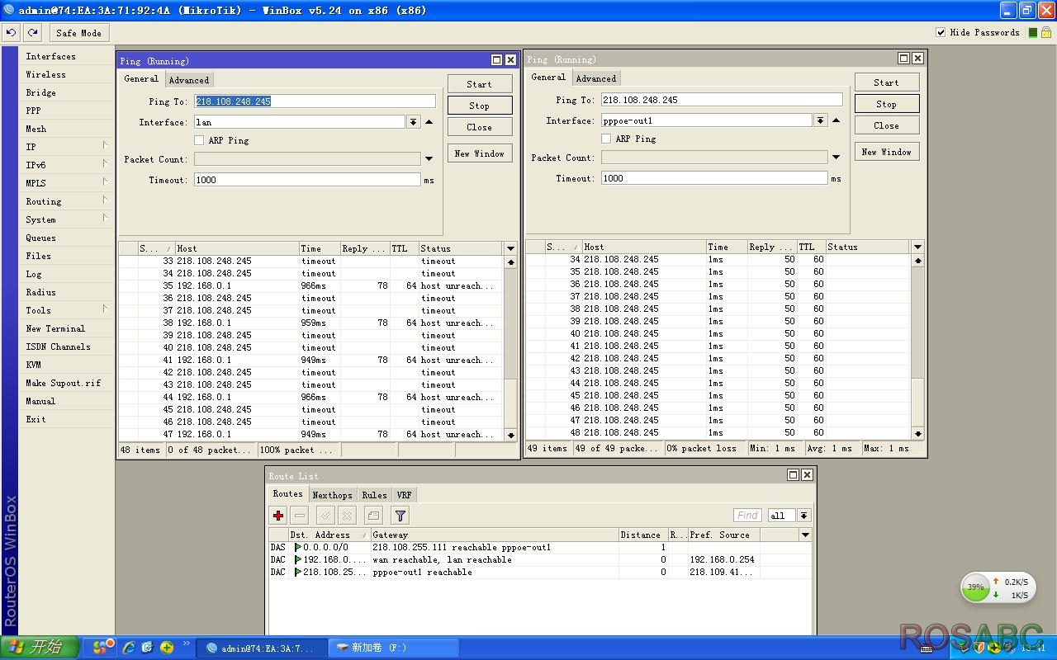
Task: Open the VRF tab
Action: [404, 495]
